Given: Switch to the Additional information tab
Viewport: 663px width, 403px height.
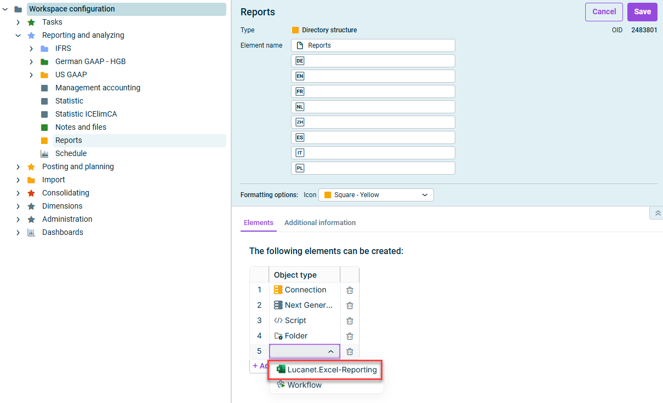Looking at the screenshot, I should pyautogui.click(x=320, y=223).
